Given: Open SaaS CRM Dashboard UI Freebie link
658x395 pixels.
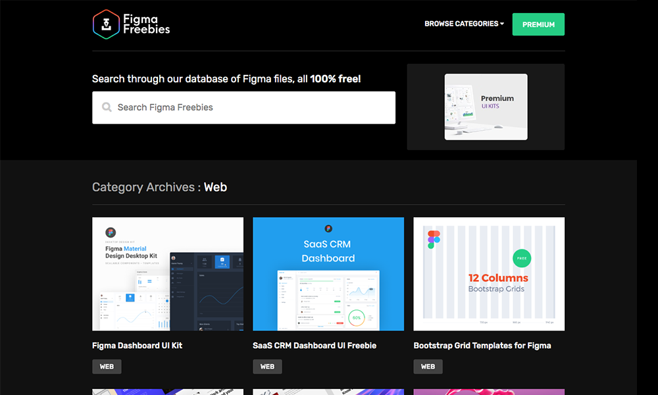Looking at the screenshot, I should [315, 346].
